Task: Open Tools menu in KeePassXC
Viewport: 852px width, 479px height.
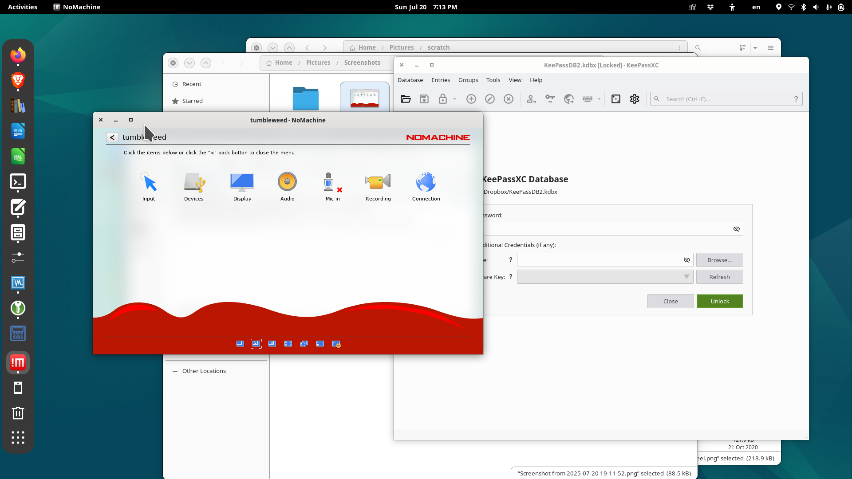Action: pyautogui.click(x=493, y=80)
